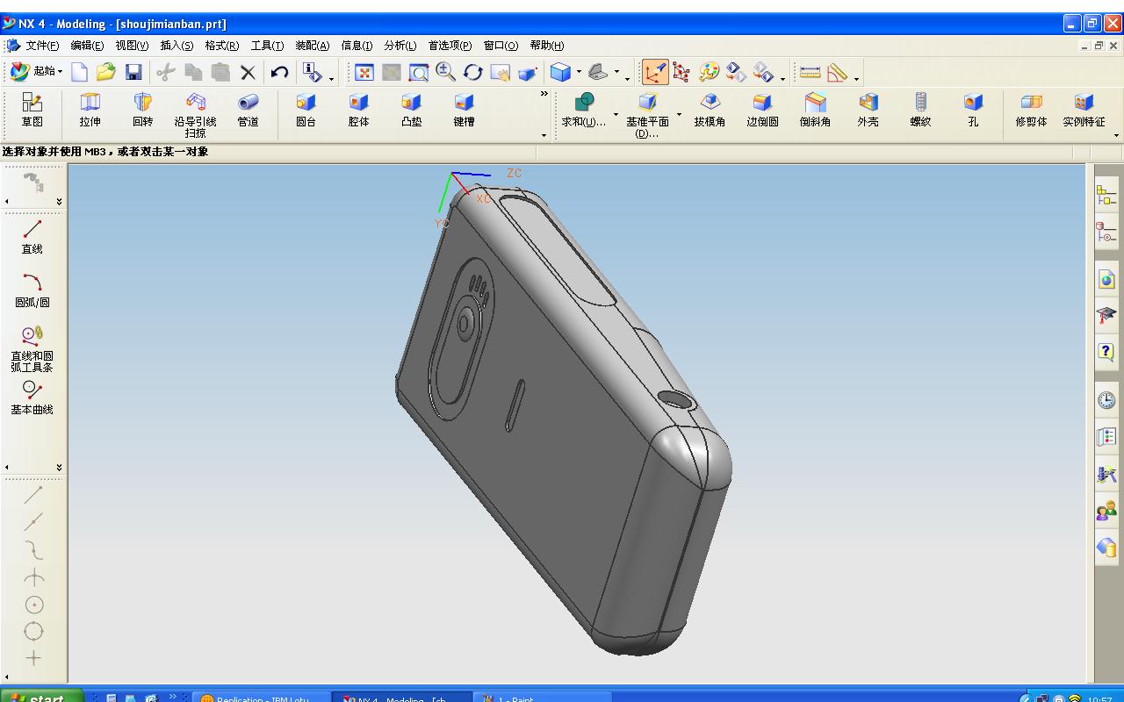Open the 起始 (Start) dropdown

click(36, 72)
